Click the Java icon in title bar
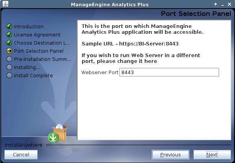235x163 pixels. 5,4
